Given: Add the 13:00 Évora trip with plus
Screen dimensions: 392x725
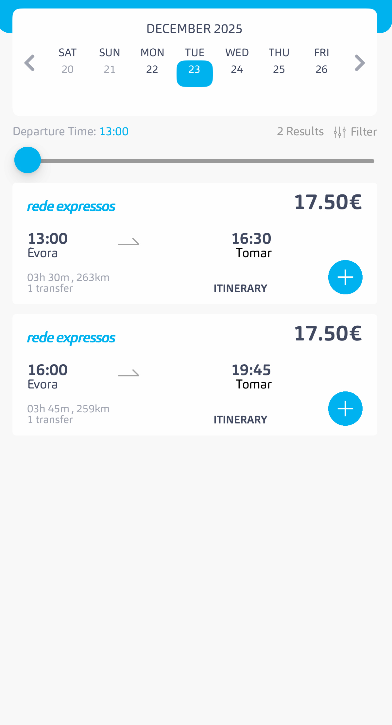Looking at the screenshot, I should (345, 277).
